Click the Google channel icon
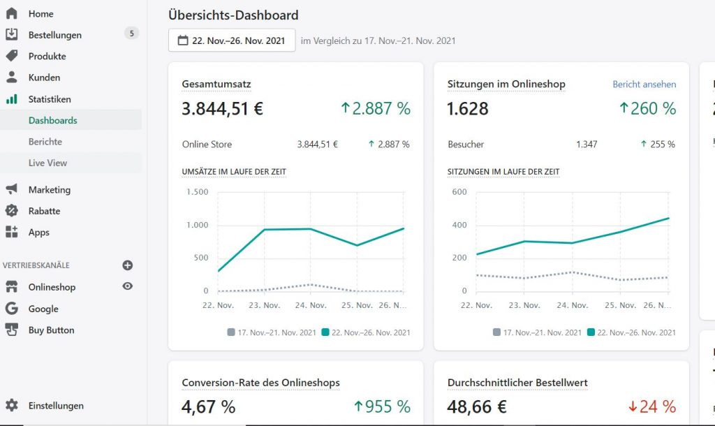Viewport: 715px width, 426px height. (11, 309)
